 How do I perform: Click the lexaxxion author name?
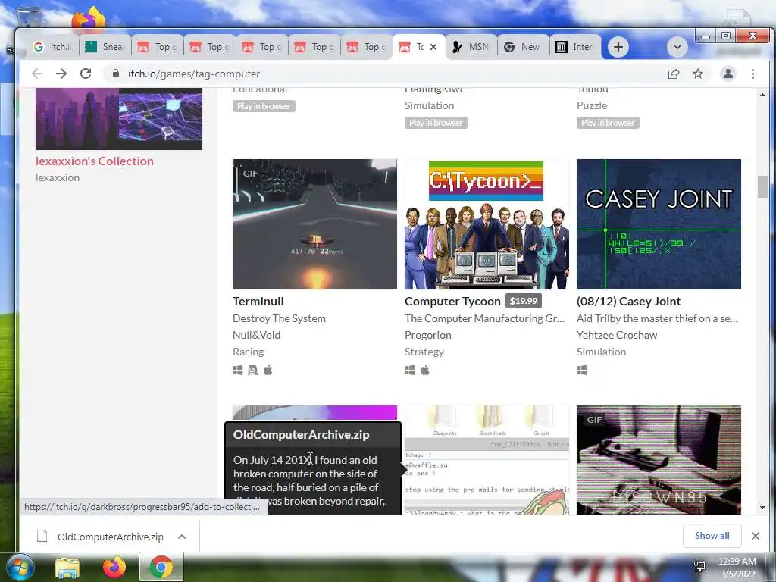coord(58,177)
